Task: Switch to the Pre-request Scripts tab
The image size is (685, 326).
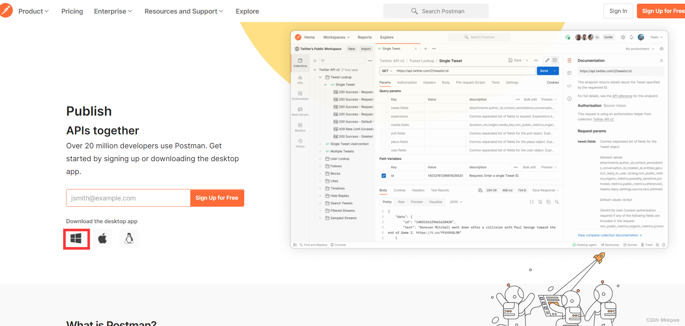Action: pyautogui.click(x=471, y=83)
